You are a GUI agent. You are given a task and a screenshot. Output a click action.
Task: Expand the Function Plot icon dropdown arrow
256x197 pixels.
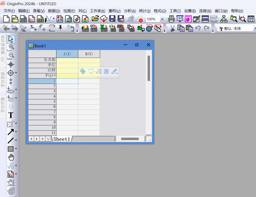[x=54, y=18]
